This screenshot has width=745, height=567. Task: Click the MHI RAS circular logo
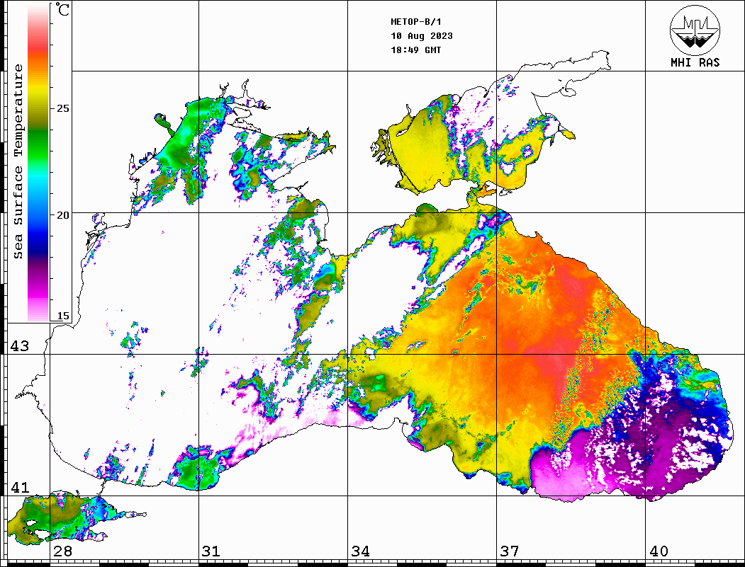[695, 30]
